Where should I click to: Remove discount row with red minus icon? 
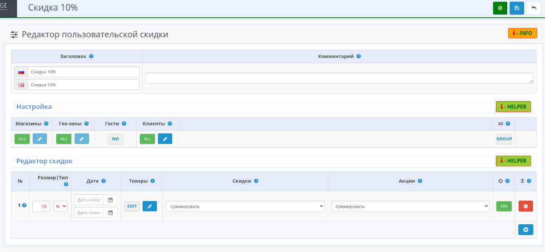[525, 206]
